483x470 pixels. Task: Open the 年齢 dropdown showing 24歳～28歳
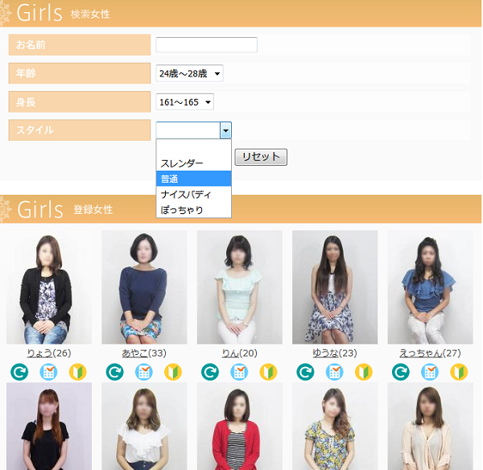tap(189, 73)
